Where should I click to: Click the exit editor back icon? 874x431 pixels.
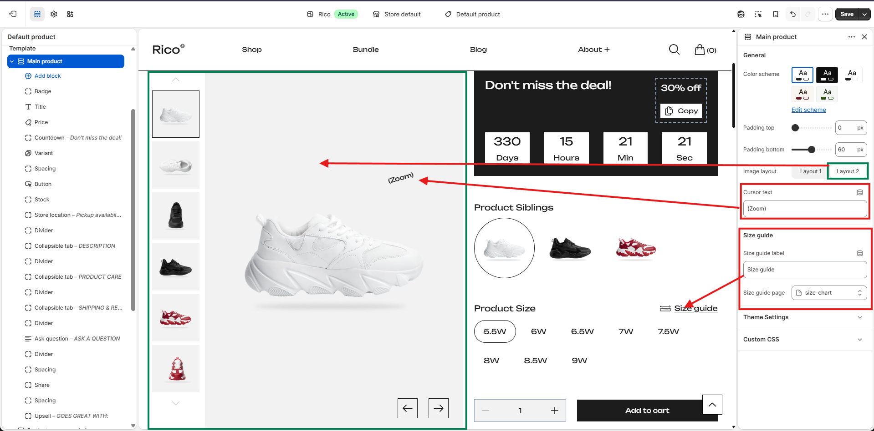tap(13, 14)
